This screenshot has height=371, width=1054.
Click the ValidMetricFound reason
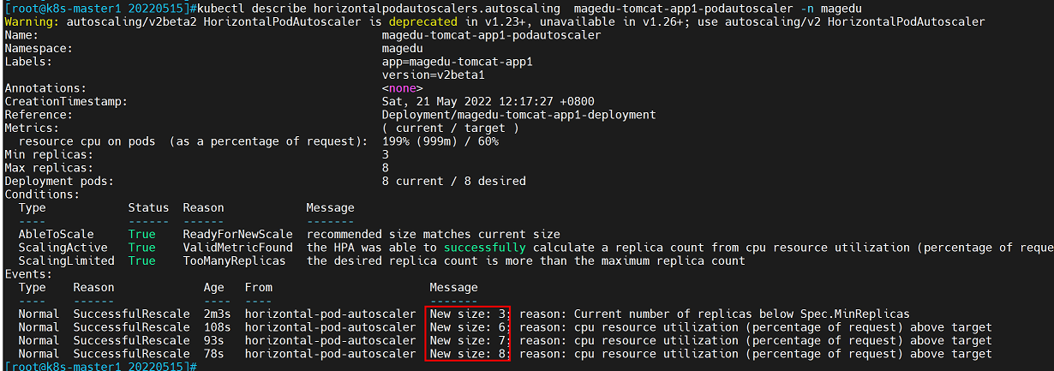click(237, 248)
